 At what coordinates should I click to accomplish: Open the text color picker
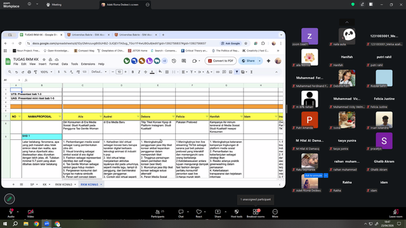click(x=152, y=72)
